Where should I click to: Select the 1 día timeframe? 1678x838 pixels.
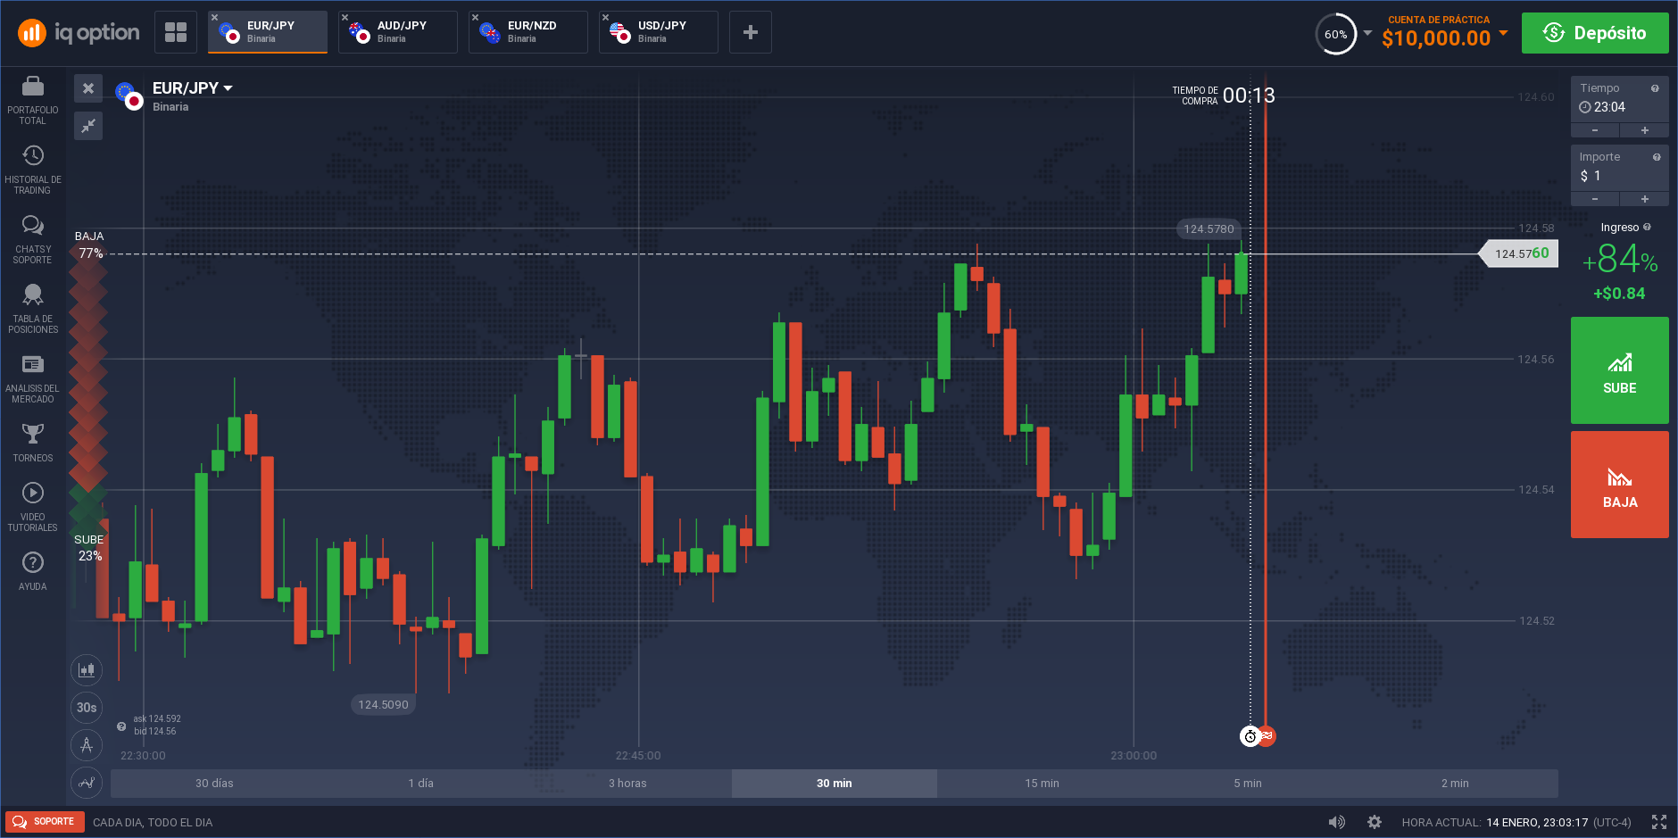tap(421, 784)
